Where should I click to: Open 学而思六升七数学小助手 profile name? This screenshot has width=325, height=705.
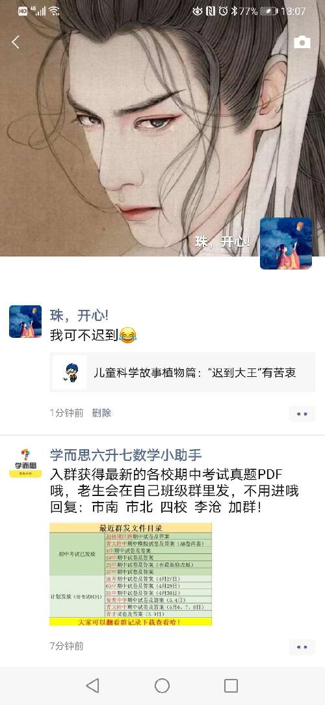[x=125, y=454]
